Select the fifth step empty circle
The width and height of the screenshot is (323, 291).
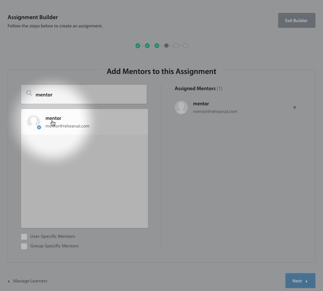[x=176, y=46]
